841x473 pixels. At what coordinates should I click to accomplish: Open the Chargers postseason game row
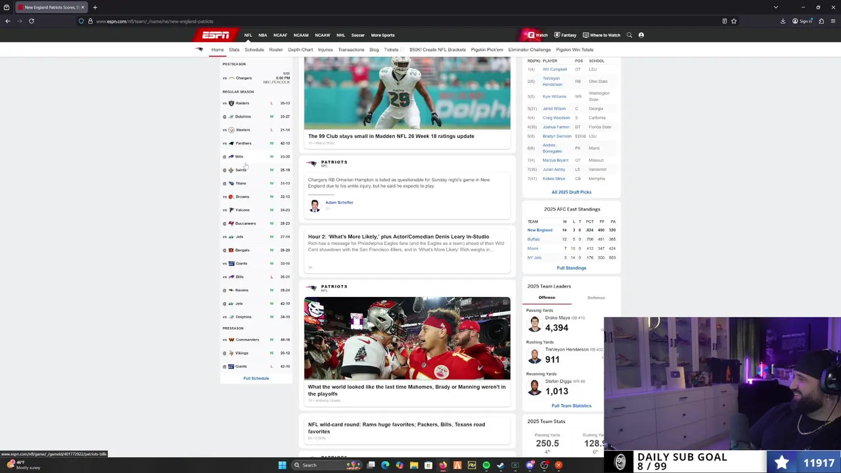click(x=256, y=78)
